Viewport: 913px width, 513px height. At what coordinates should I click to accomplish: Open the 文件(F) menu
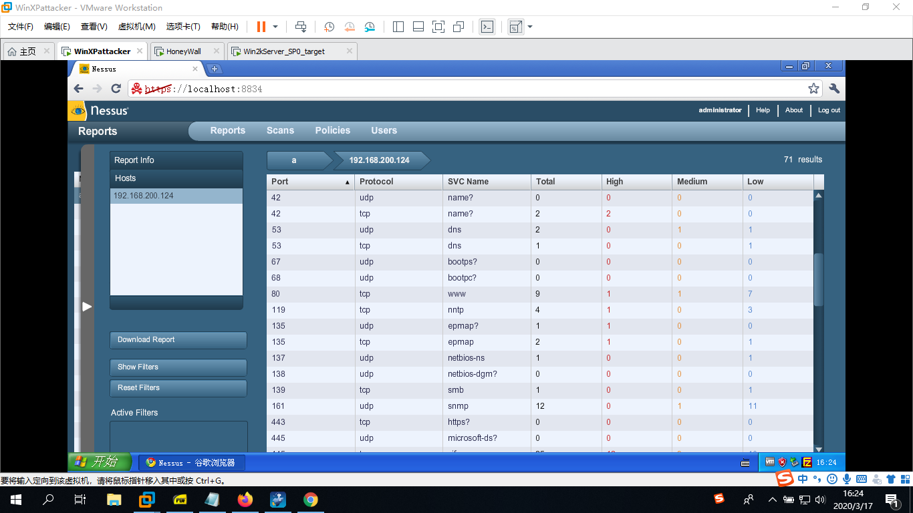[x=21, y=27]
